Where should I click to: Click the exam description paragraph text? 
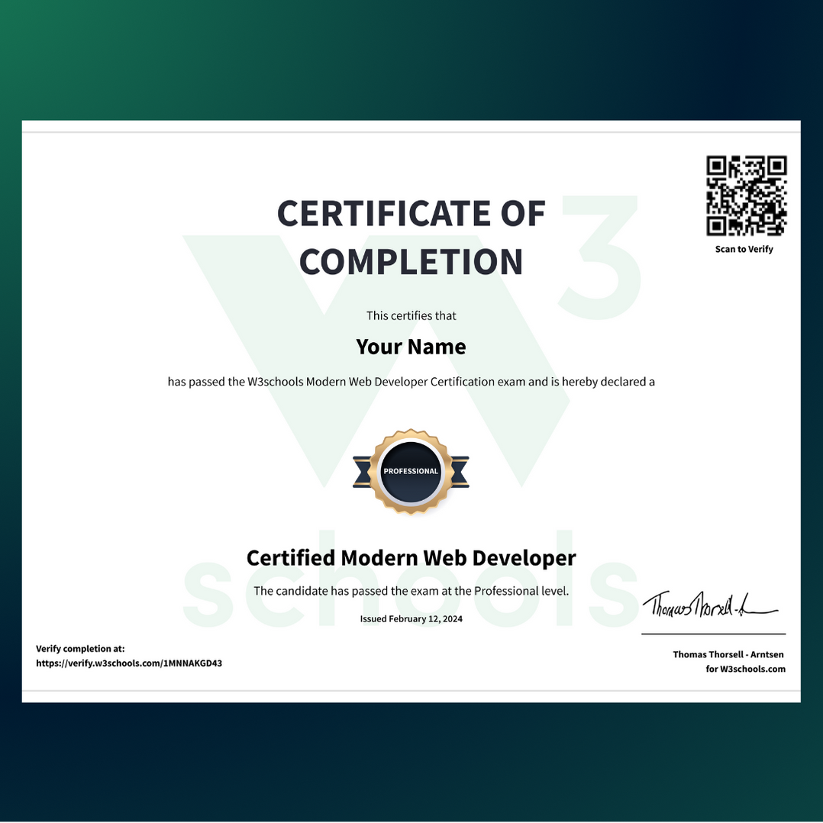pos(411,382)
